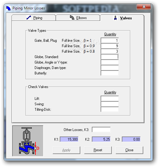Click the Quantity header in Check Valves
The height and width of the screenshot is (167, 159).
click(x=110, y=92)
